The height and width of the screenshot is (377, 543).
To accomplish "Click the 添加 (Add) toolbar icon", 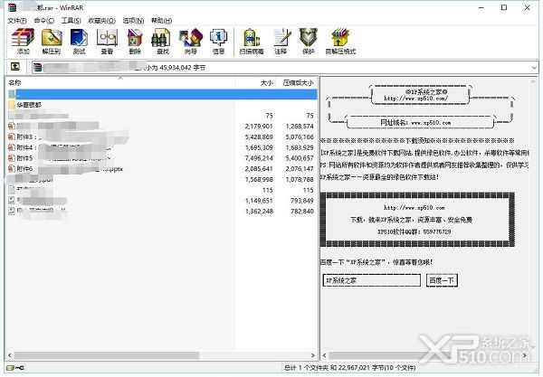I will click(x=23, y=38).
